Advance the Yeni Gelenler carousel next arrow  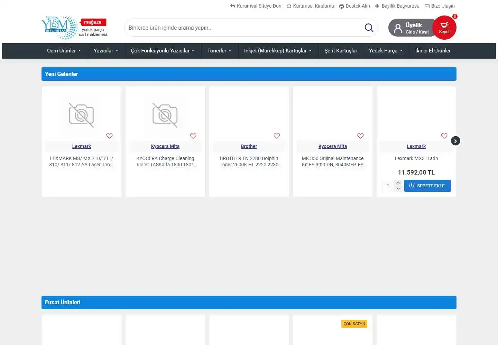[x=455, y=141]
